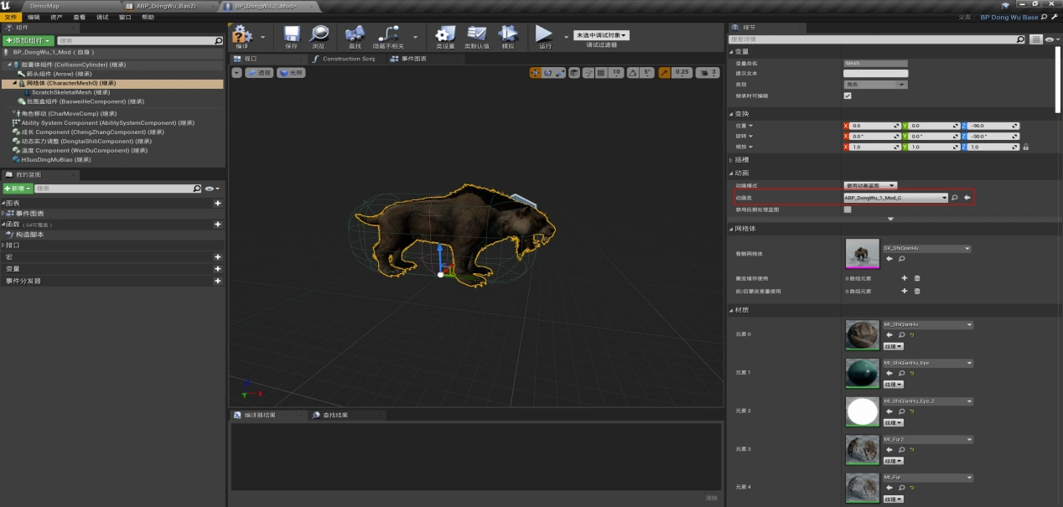Click the 浏览 (Browse) magnifier toolbar icon
The image size is (1063, 507).
coord(319,34)
